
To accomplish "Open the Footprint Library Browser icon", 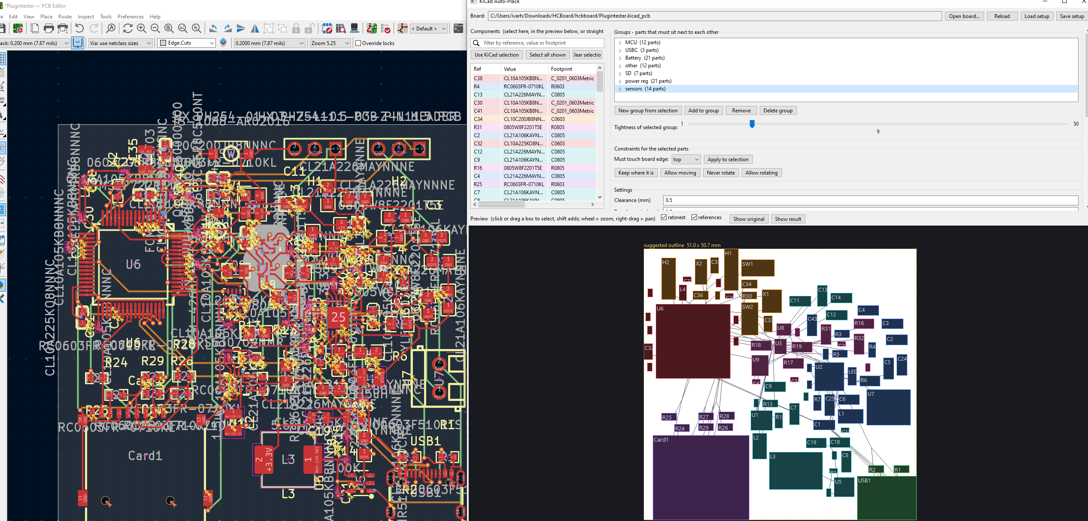I will click(x=341, y=29).
